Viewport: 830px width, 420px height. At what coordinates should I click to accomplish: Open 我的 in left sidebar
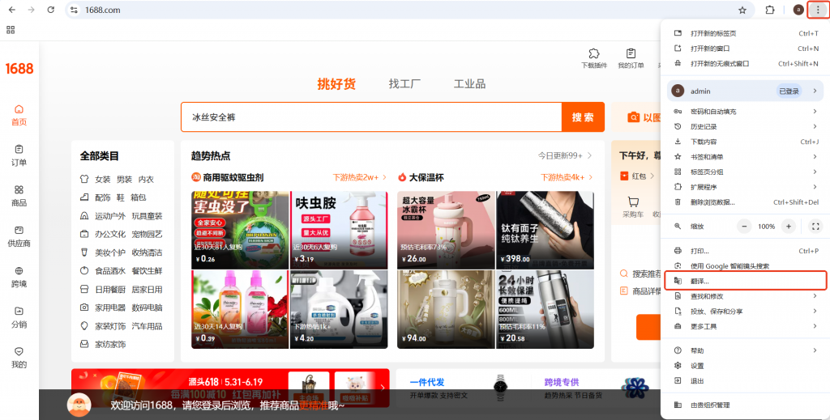[x=19, y=358]
